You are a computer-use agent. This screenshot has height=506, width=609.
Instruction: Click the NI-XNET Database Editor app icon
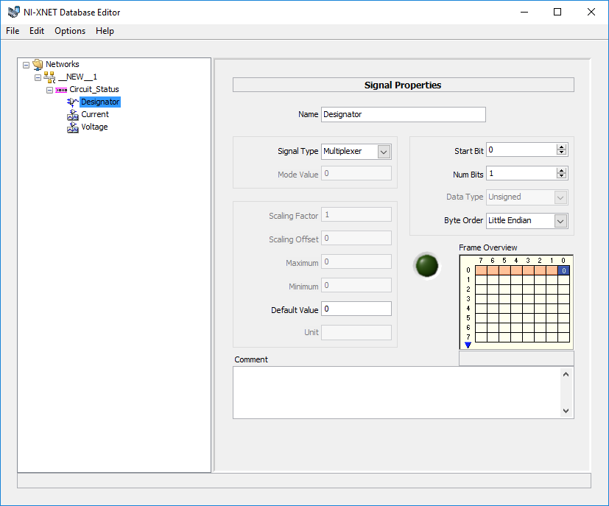(x=13, y=12)
